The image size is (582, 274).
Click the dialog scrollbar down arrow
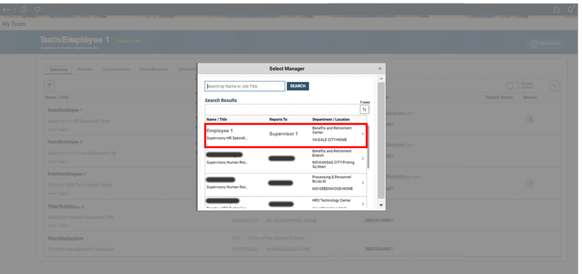pos(381,205)
